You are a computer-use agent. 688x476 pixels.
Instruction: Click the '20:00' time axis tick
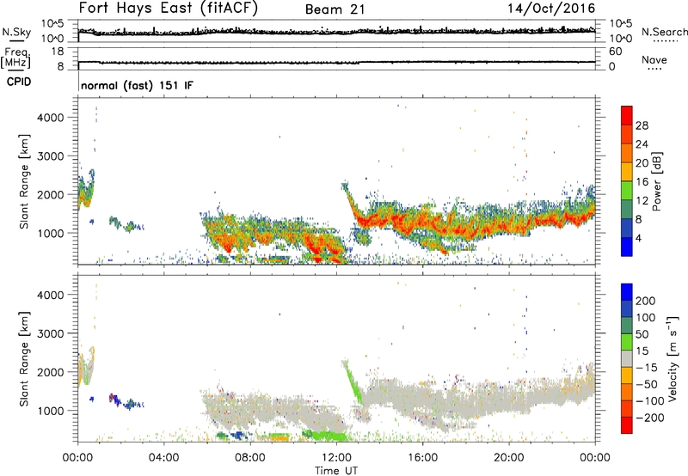click(509, 458)
